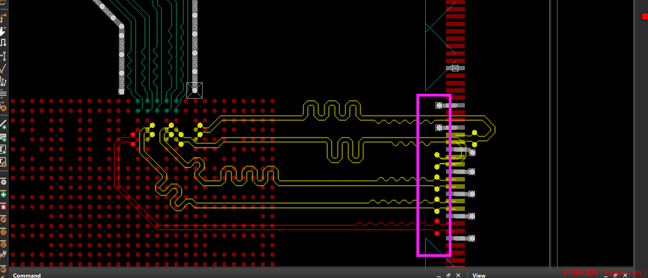Select Add Text T with plus icon
648x278 pixels.
click(3, 150)
